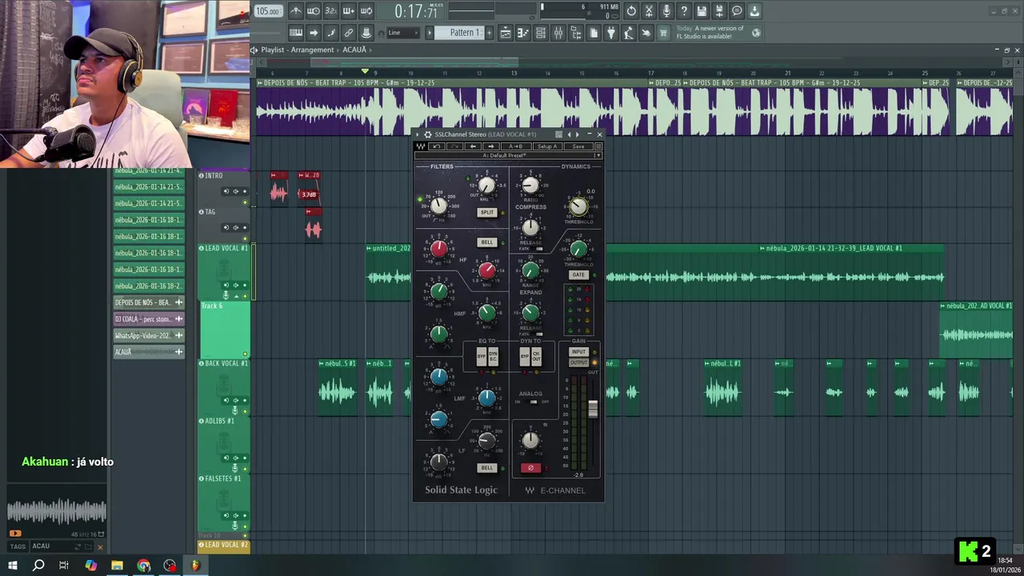Screen dimensions: 1024x576
Task: Open the Mixer view icon
Action: coord(558,33)
